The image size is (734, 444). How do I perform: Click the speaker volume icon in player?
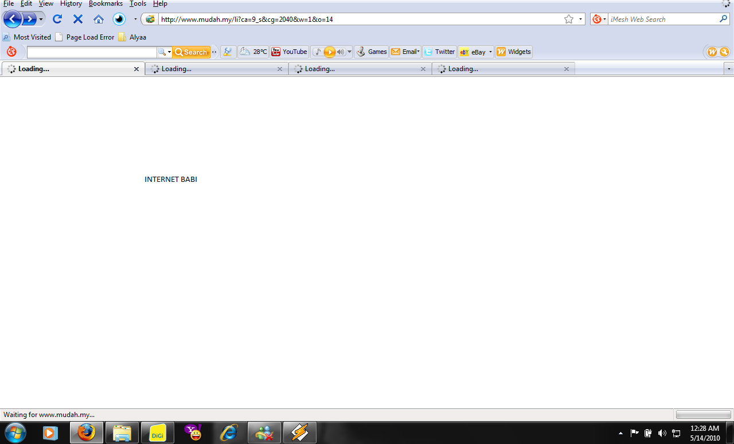(x=341, y=52)
